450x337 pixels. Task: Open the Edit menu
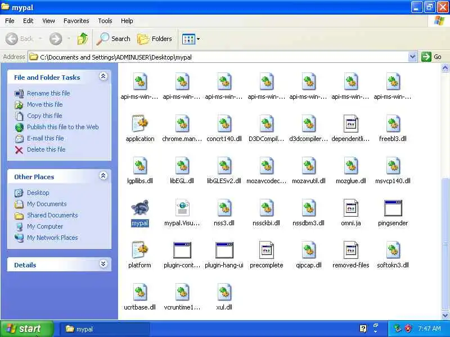[x=28, y=21]
